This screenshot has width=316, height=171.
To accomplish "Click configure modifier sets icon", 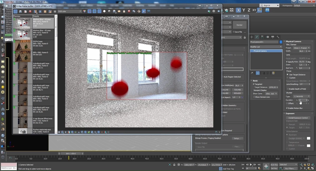I will pyautogui.click(x=274, y=73).
